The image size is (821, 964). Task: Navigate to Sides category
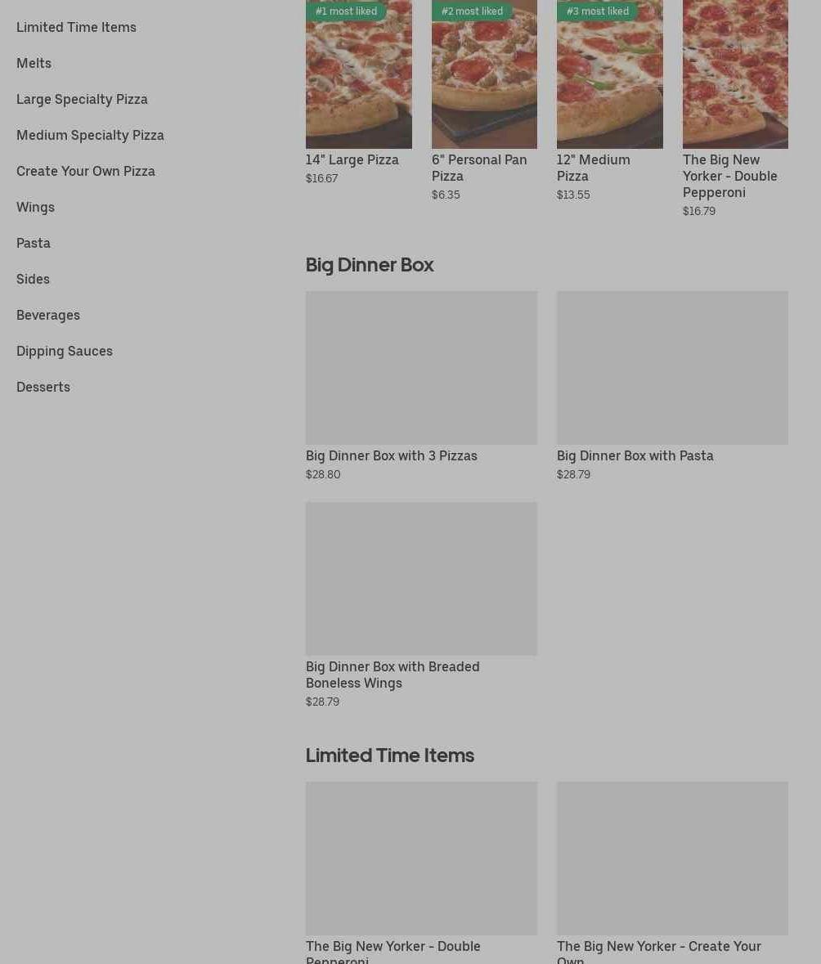pos(33,279)
